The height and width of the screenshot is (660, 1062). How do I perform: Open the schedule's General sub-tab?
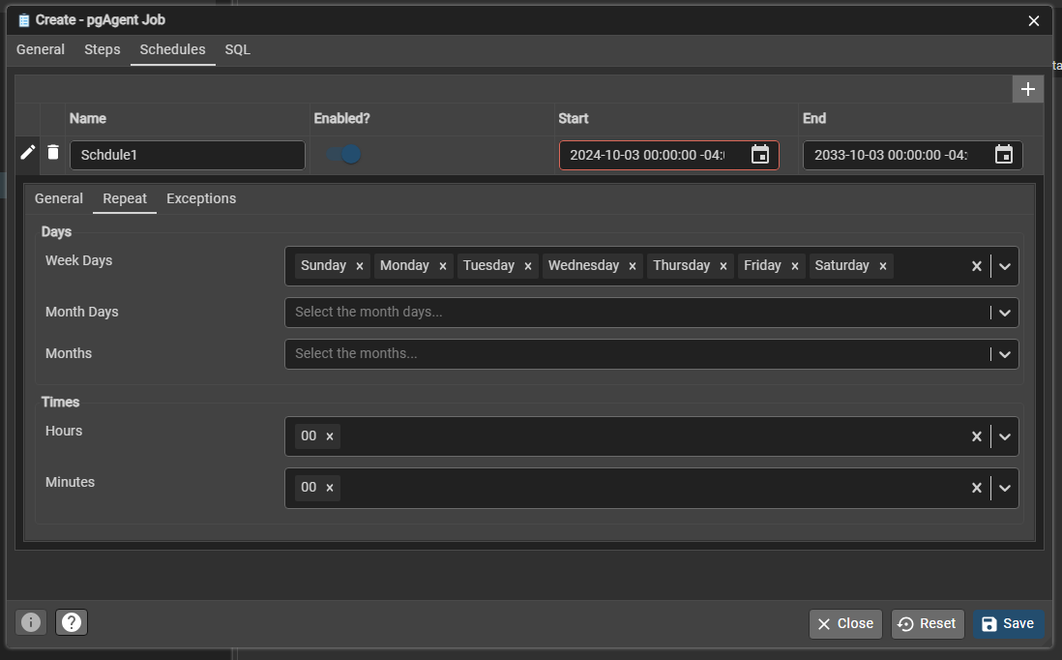tap(59, 198)
